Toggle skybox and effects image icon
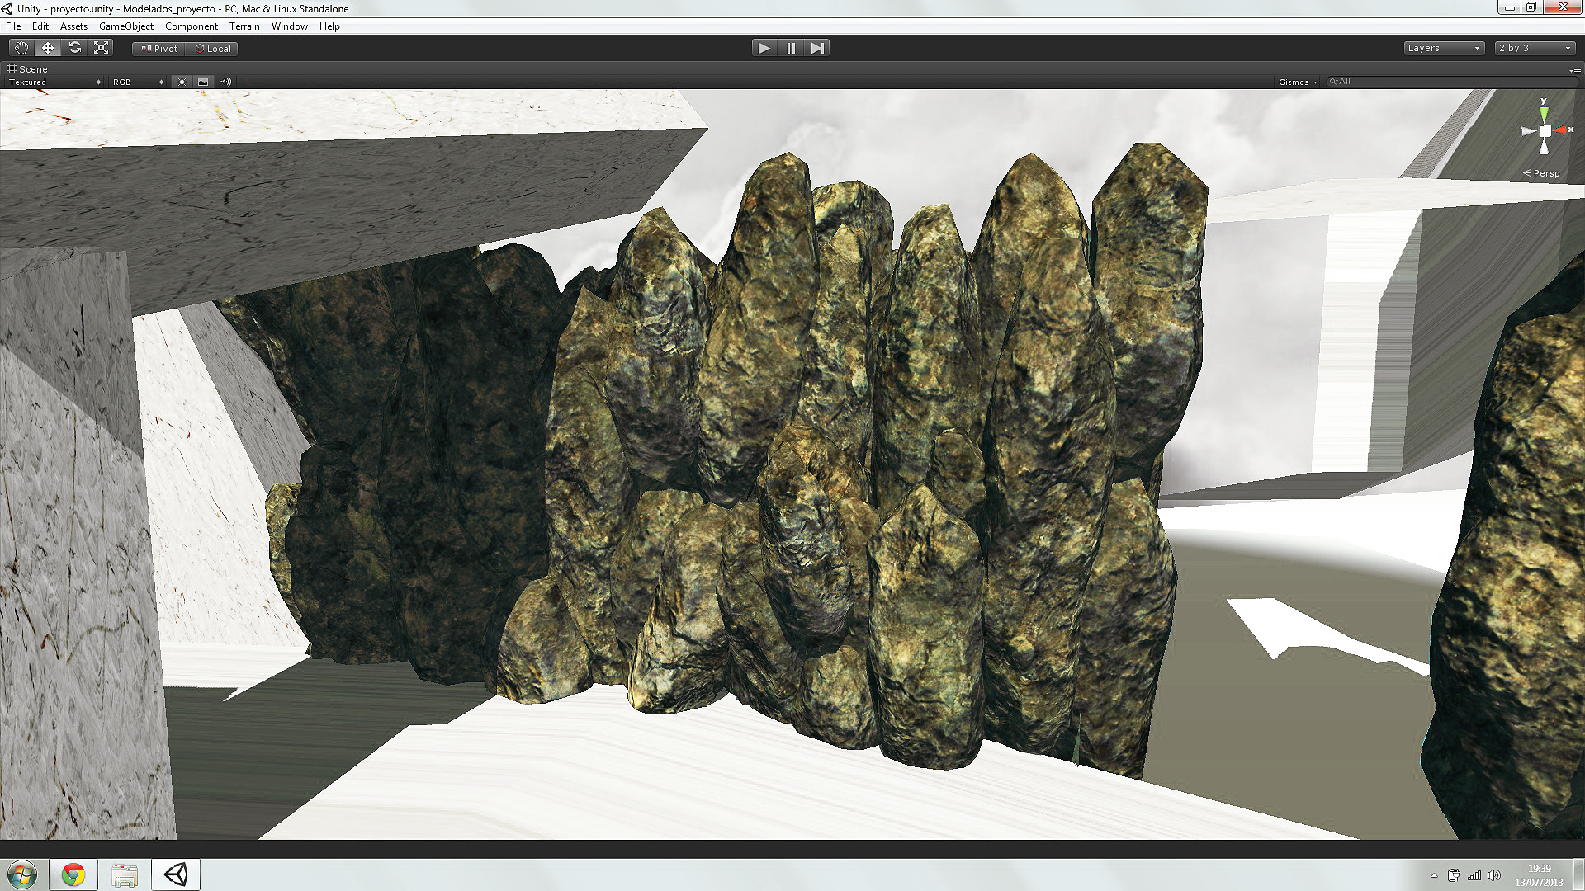The height and width of the screenshot is (891, 1585). (x=203, y=82)
